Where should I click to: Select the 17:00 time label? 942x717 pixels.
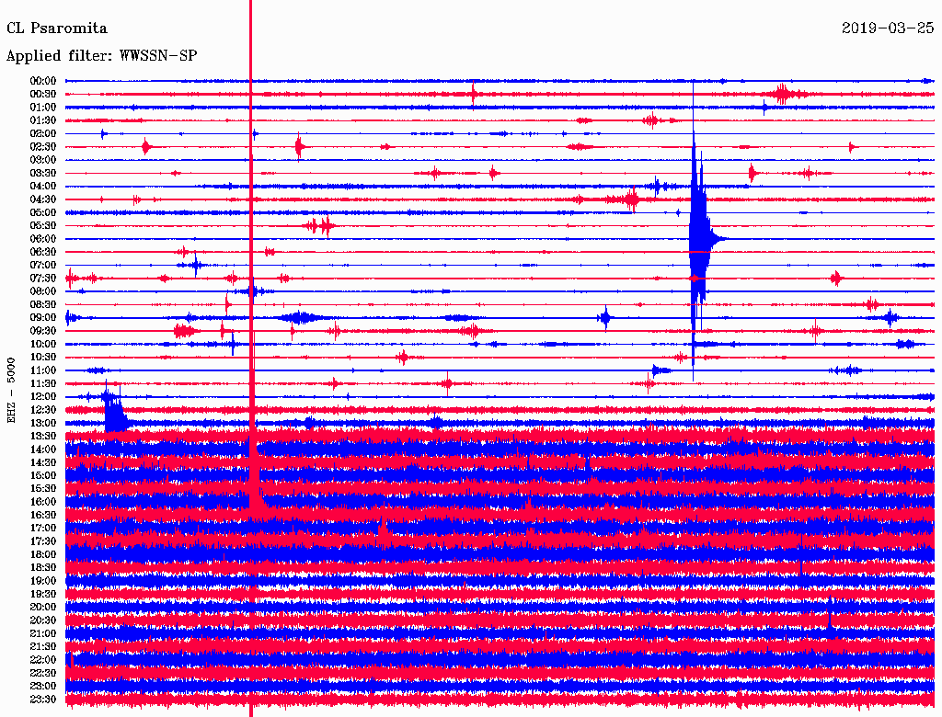(x=43, y=529)
